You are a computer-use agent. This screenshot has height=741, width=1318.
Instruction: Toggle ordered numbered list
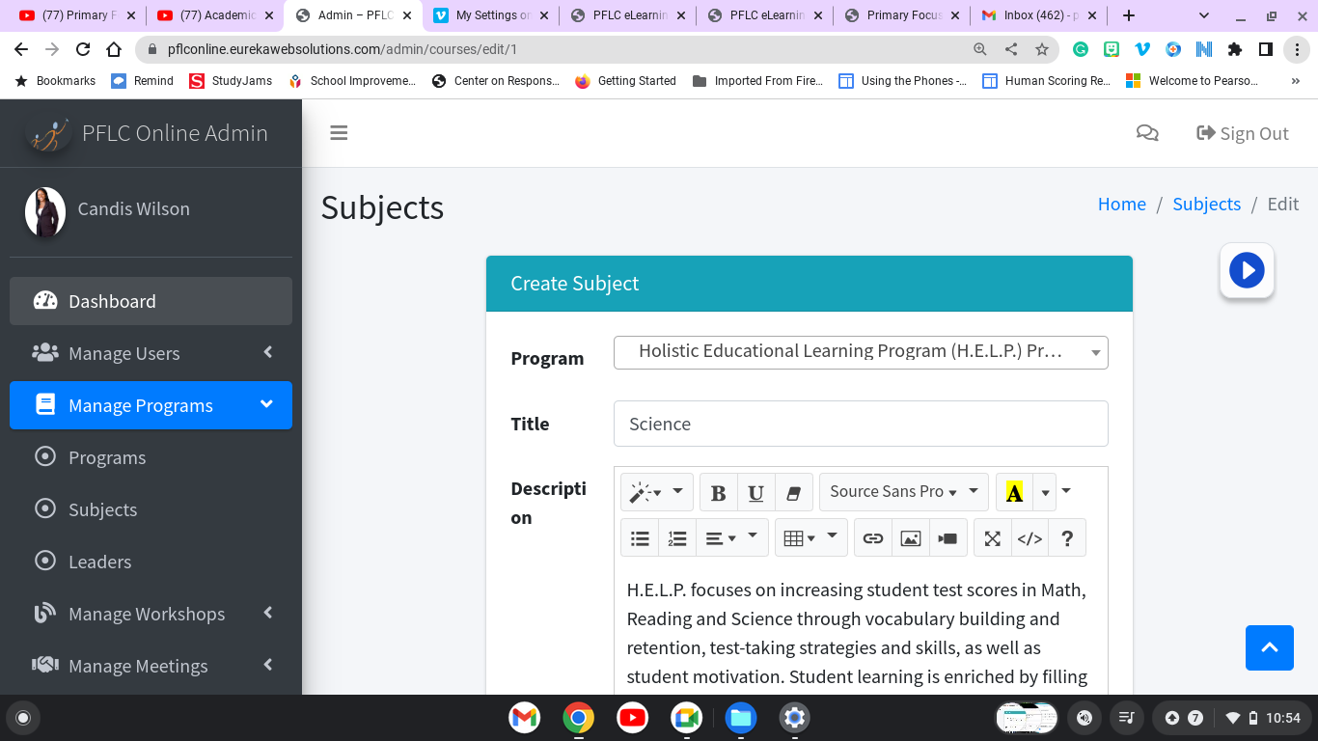(x=677, y=538)
